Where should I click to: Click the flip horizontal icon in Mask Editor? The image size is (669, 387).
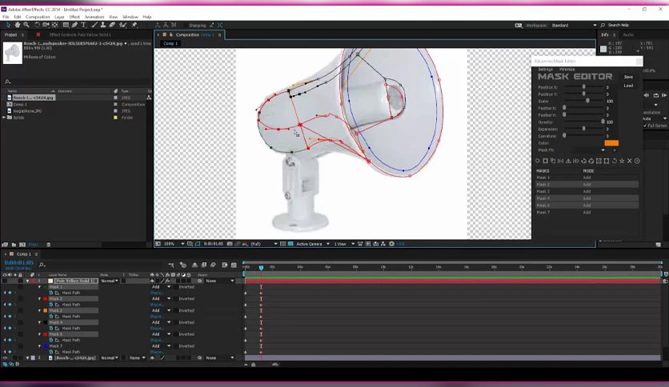[561, 161]
